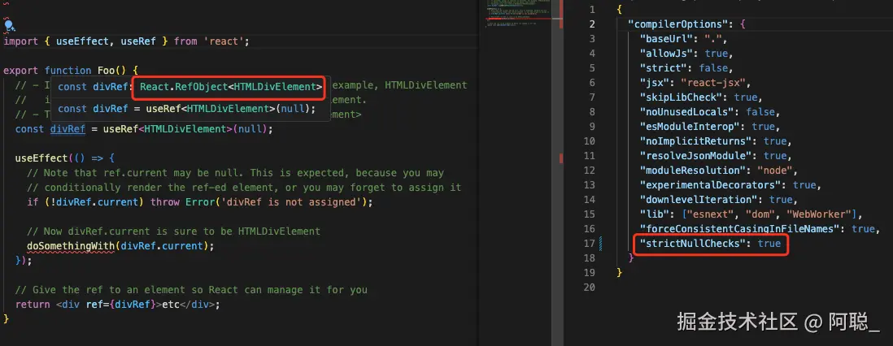Click the "downlevelIteration" key
The height and width of the screenshot is (346, 893).
pos(699,200)
